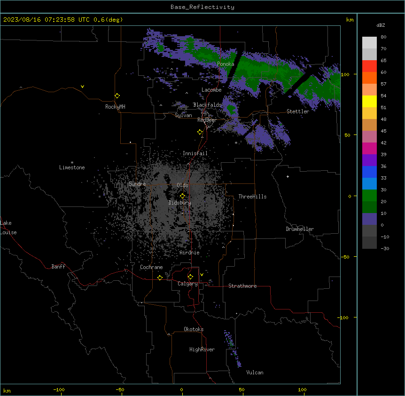The height and width of the screenshot is (396, 405).
Task: Select the Okotoks label
Action: pyautogui.click(x=194, y=329)
